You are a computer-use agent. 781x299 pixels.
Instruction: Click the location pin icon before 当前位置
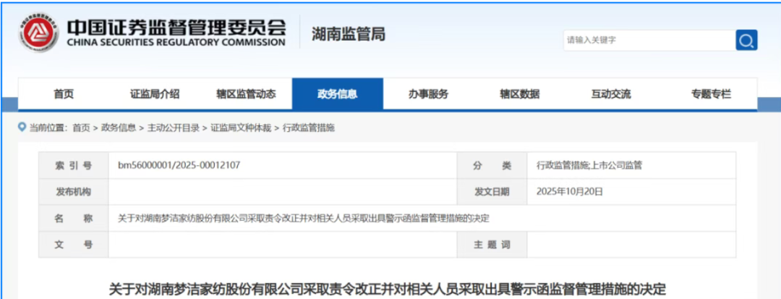(x=22, y=127)
